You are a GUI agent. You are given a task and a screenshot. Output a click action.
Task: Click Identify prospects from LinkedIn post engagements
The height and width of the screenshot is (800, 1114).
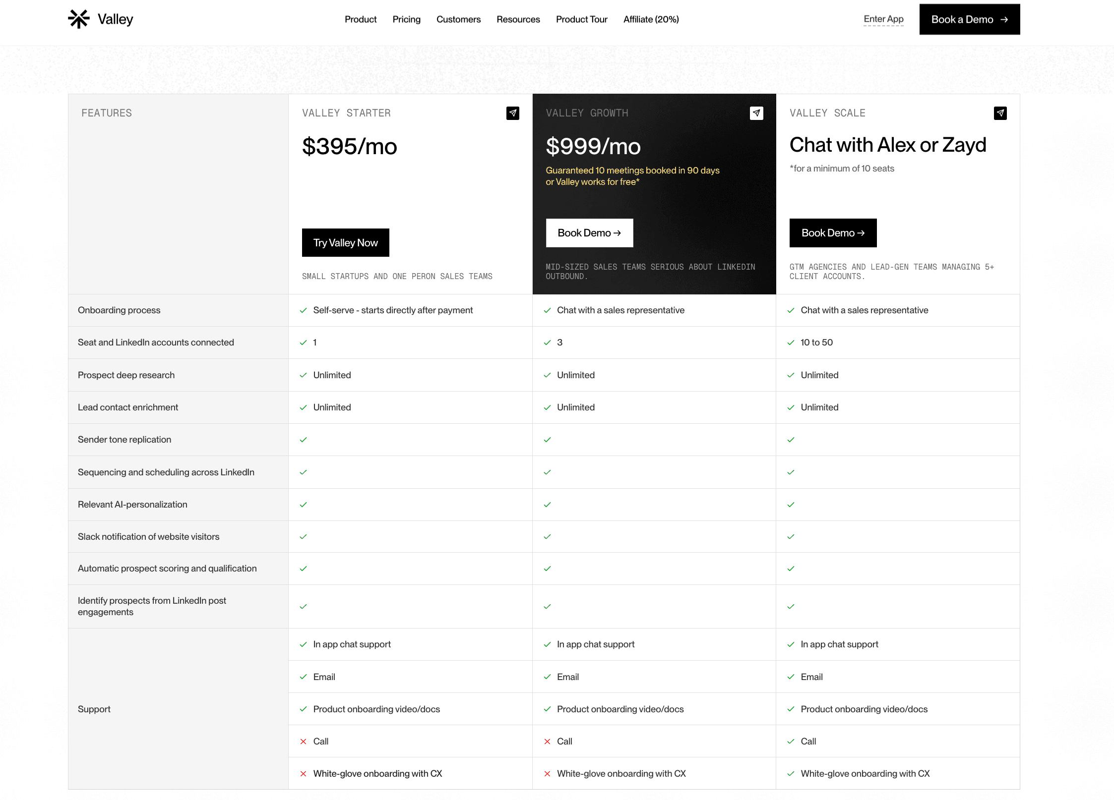152,606
